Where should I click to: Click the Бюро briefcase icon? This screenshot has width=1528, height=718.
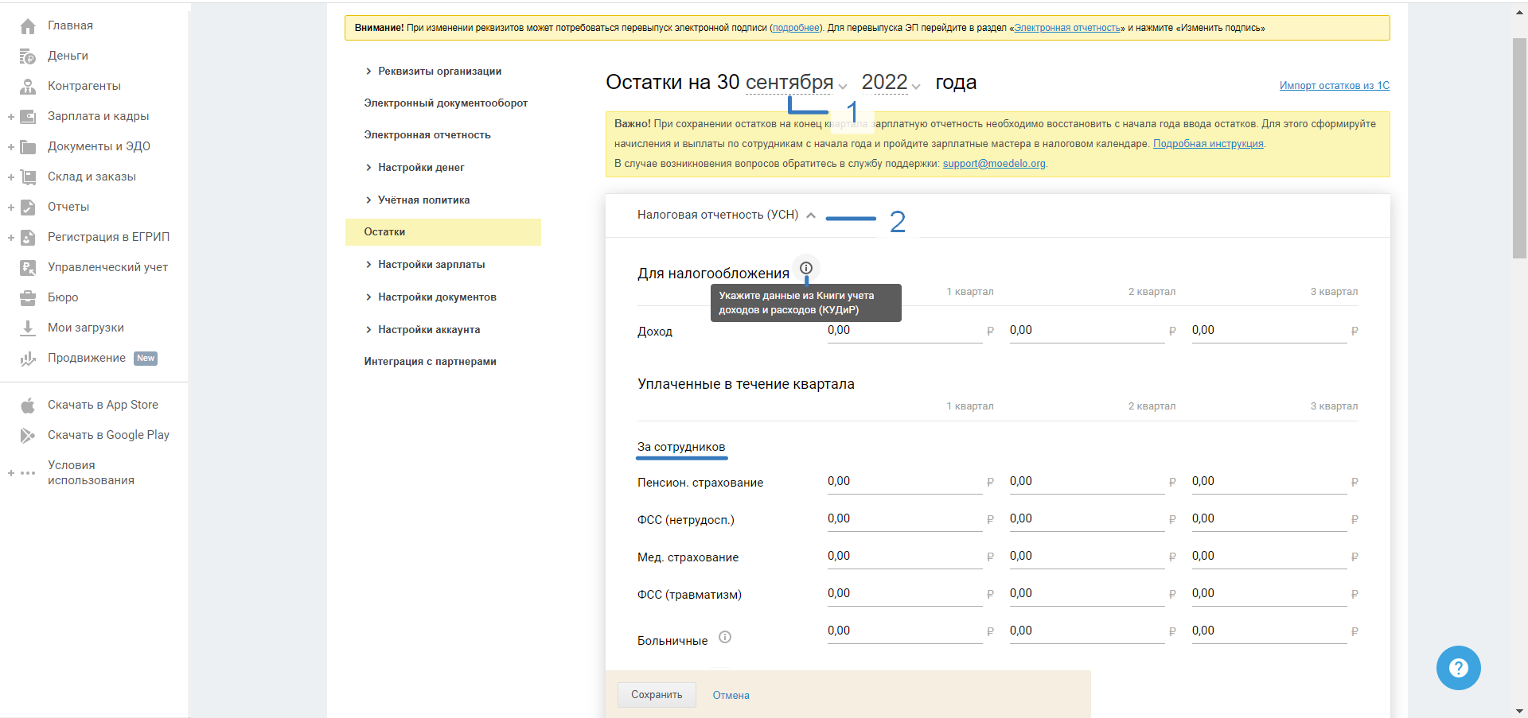tap(28, 298)
